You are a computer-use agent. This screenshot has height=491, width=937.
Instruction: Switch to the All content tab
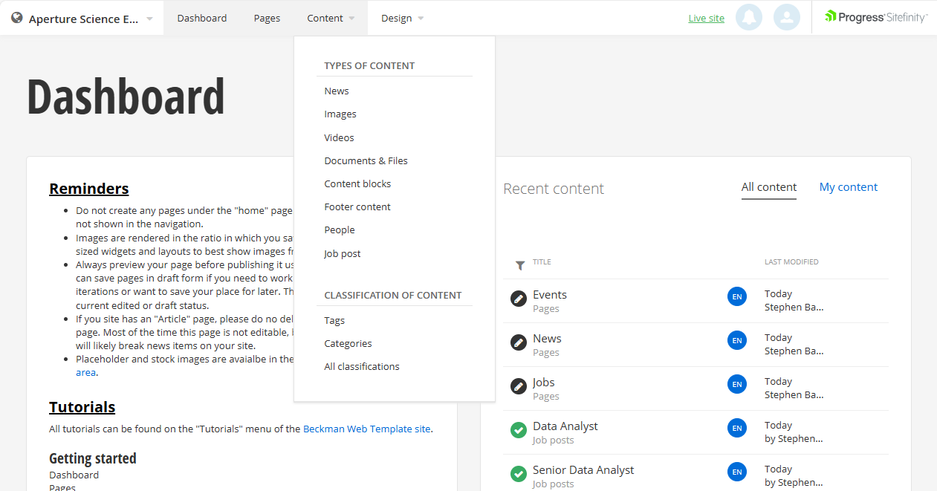(768, 187)
